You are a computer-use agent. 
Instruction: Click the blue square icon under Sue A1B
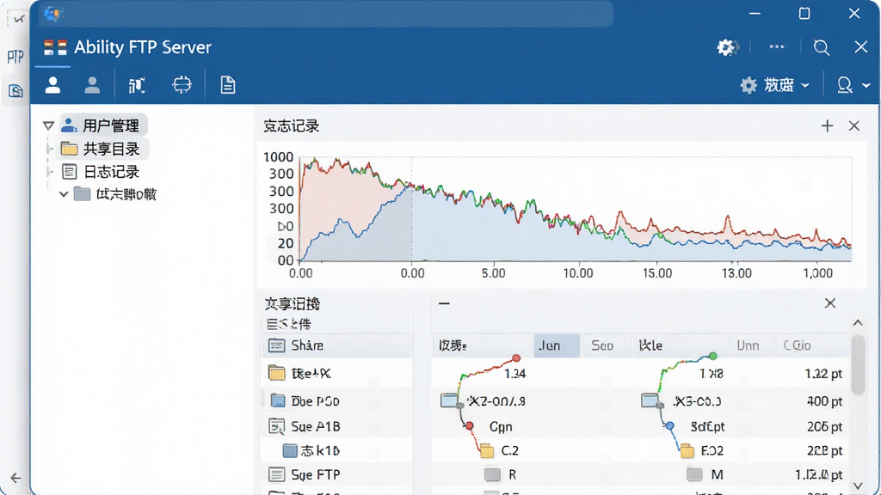coord(289,450)
